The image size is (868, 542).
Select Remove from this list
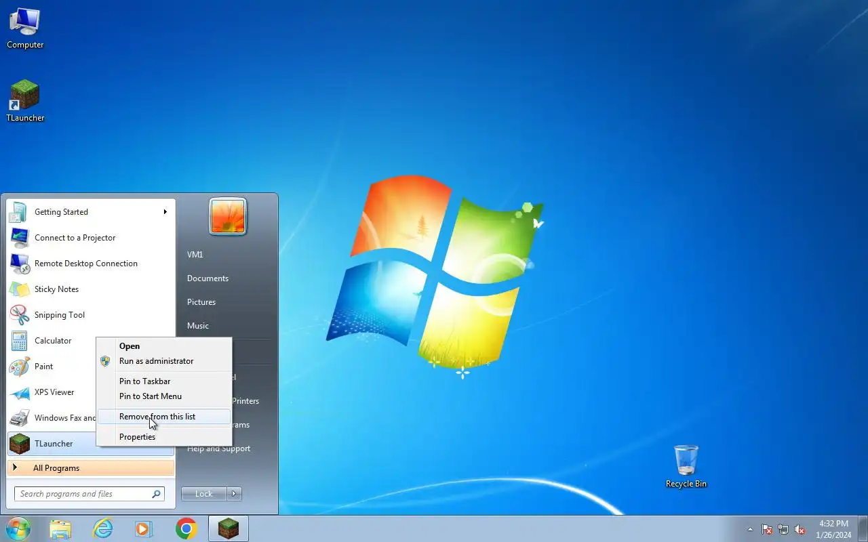click(x=164, y=417)
